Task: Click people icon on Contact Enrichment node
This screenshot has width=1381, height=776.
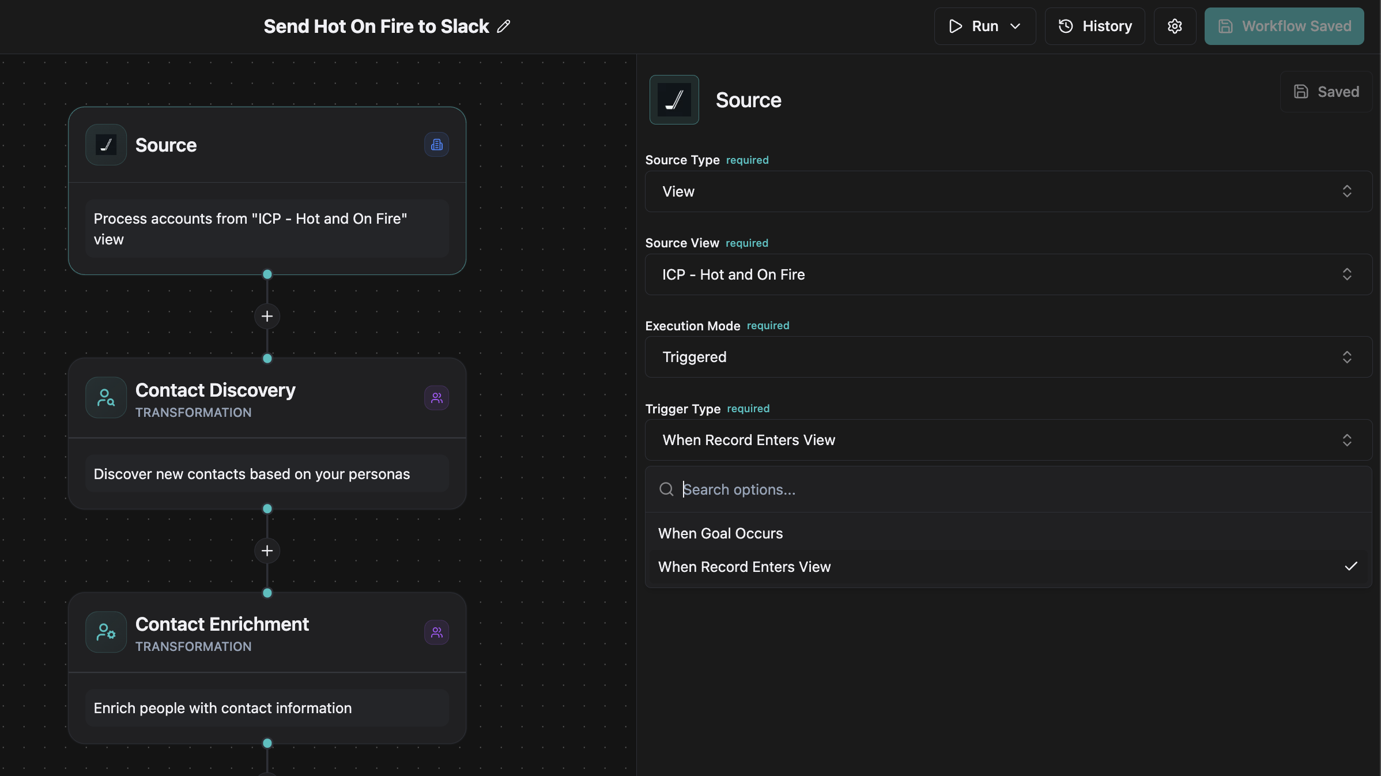Action: point(436,632)
